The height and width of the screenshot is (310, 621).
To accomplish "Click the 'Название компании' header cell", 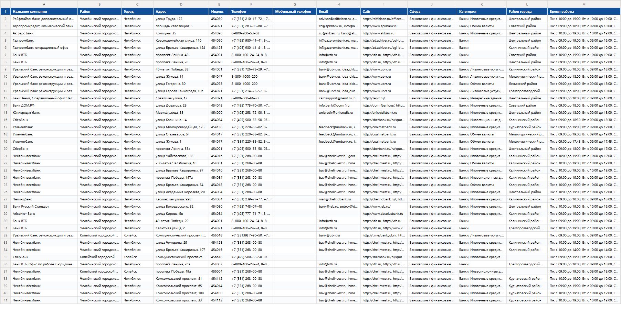I will coord(44,12).
